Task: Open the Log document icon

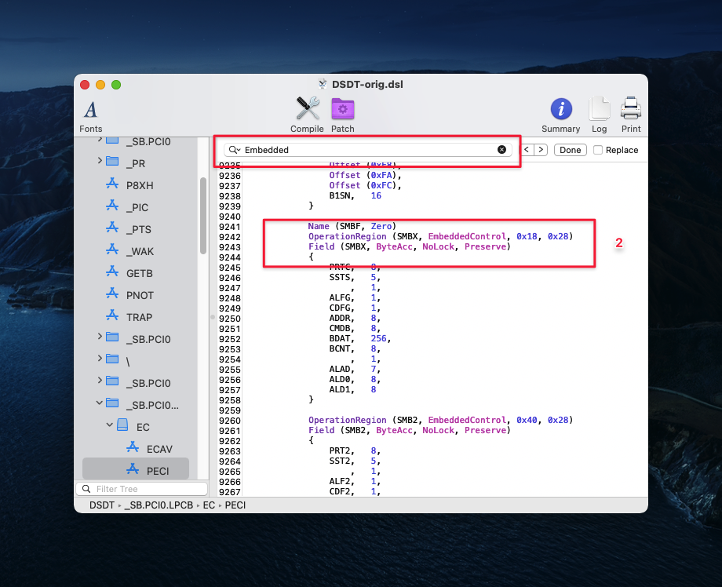Action: click(599, 110)
